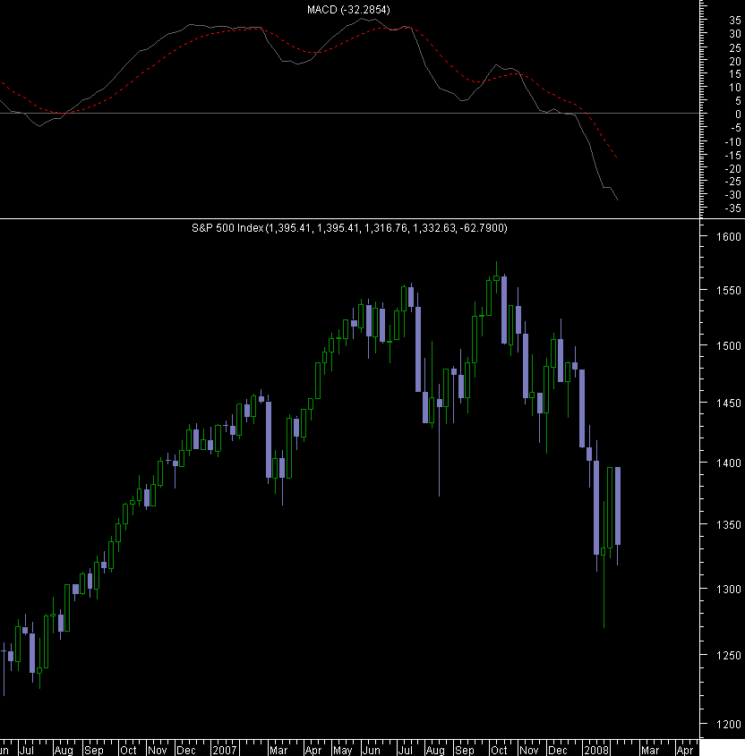Click the 1500 price axis label
The width and height of the screenshot is (745, 756).
[729, 346]
